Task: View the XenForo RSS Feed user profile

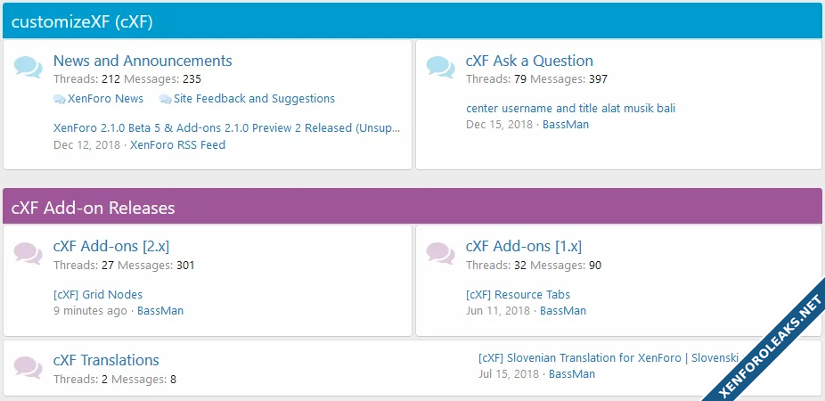Action: tap(177, 144)
